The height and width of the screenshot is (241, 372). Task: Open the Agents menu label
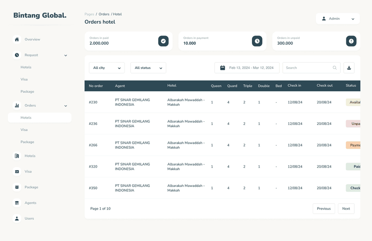pos(31,202)
